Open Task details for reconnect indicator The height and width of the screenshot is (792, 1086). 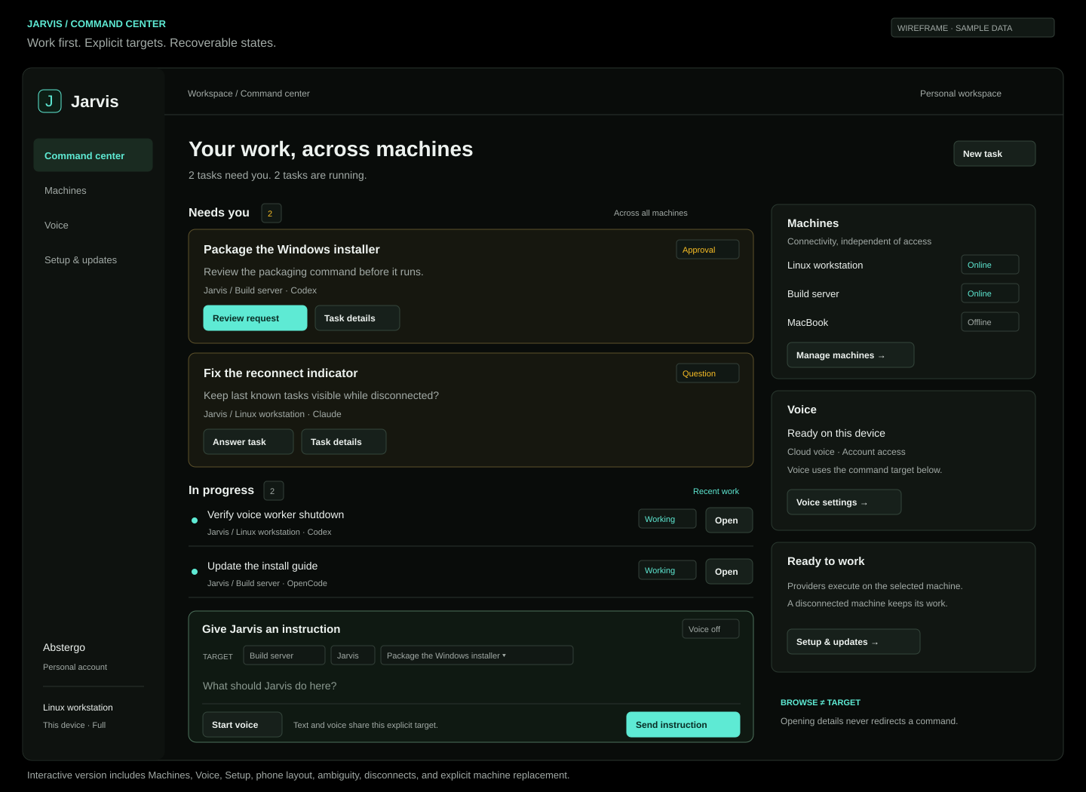[343, 441]
